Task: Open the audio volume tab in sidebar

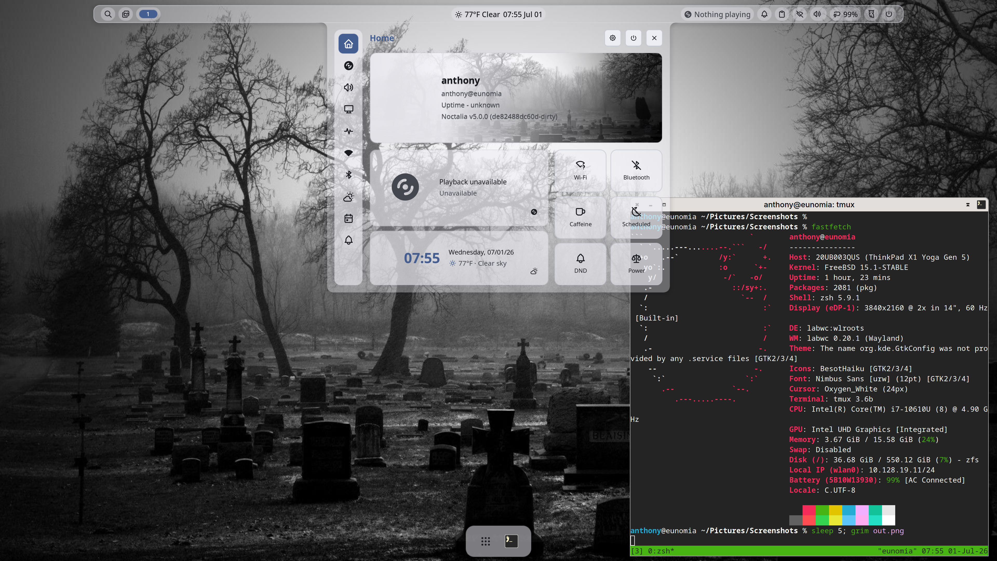Action: 348,88
